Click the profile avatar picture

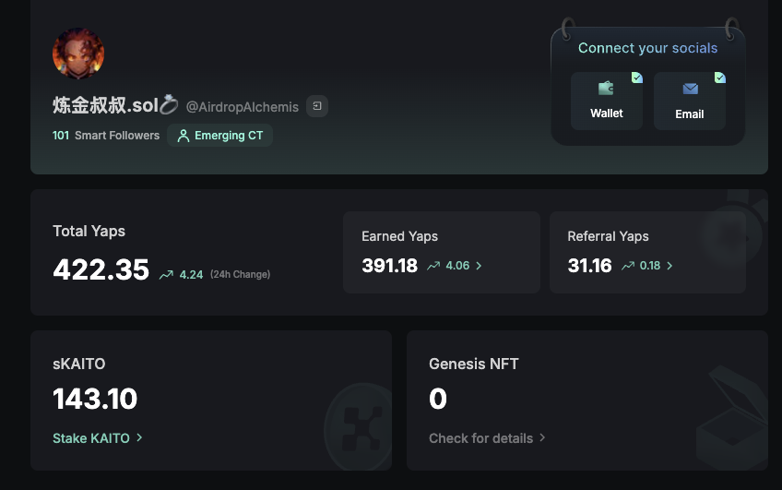[78, 54]
